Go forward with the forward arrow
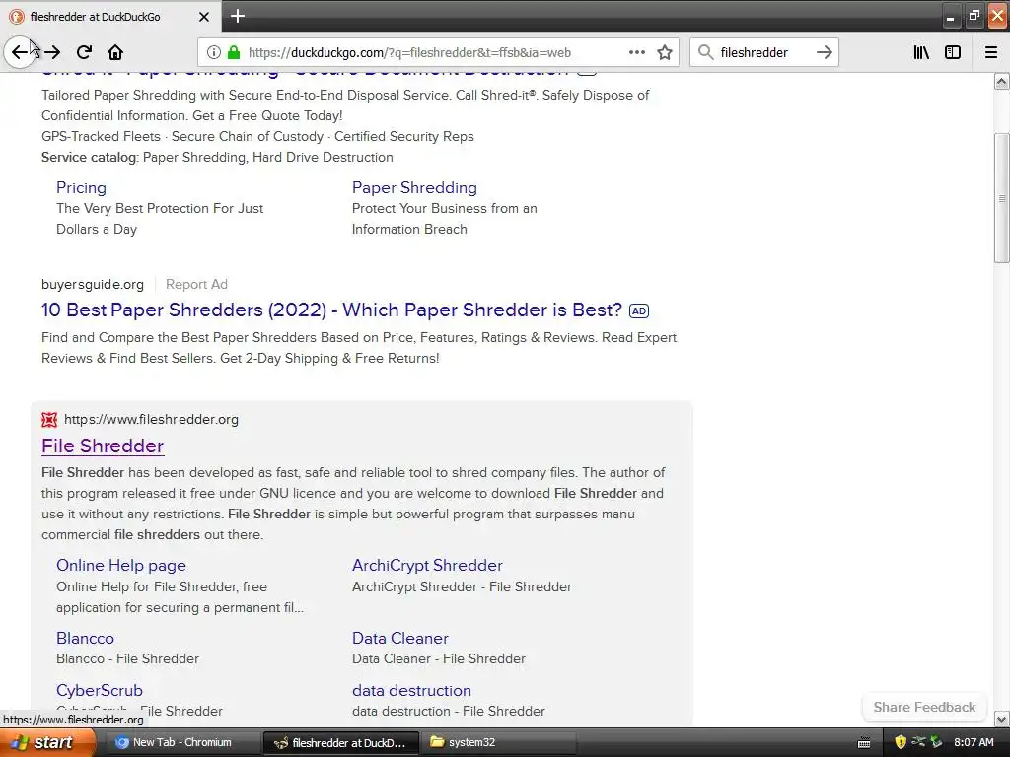This screenshot has width=1010, height=757. coord(53,52)
